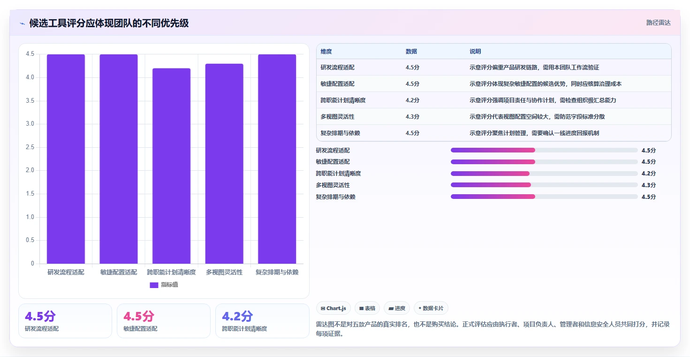Click the 路径雷达 label in header
Screen dimensions: 690x357
click(659, 23)
